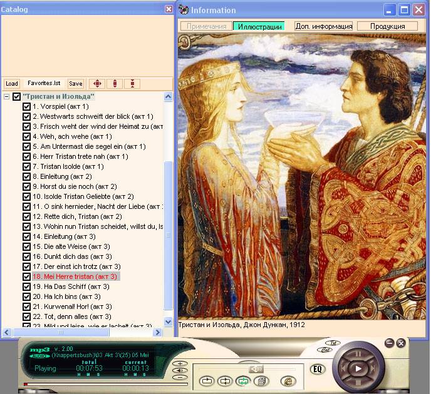Uncheck track 4. Weh, ach wehe checkbox
This screenshot has width=431, height=394.
(27, 136)
